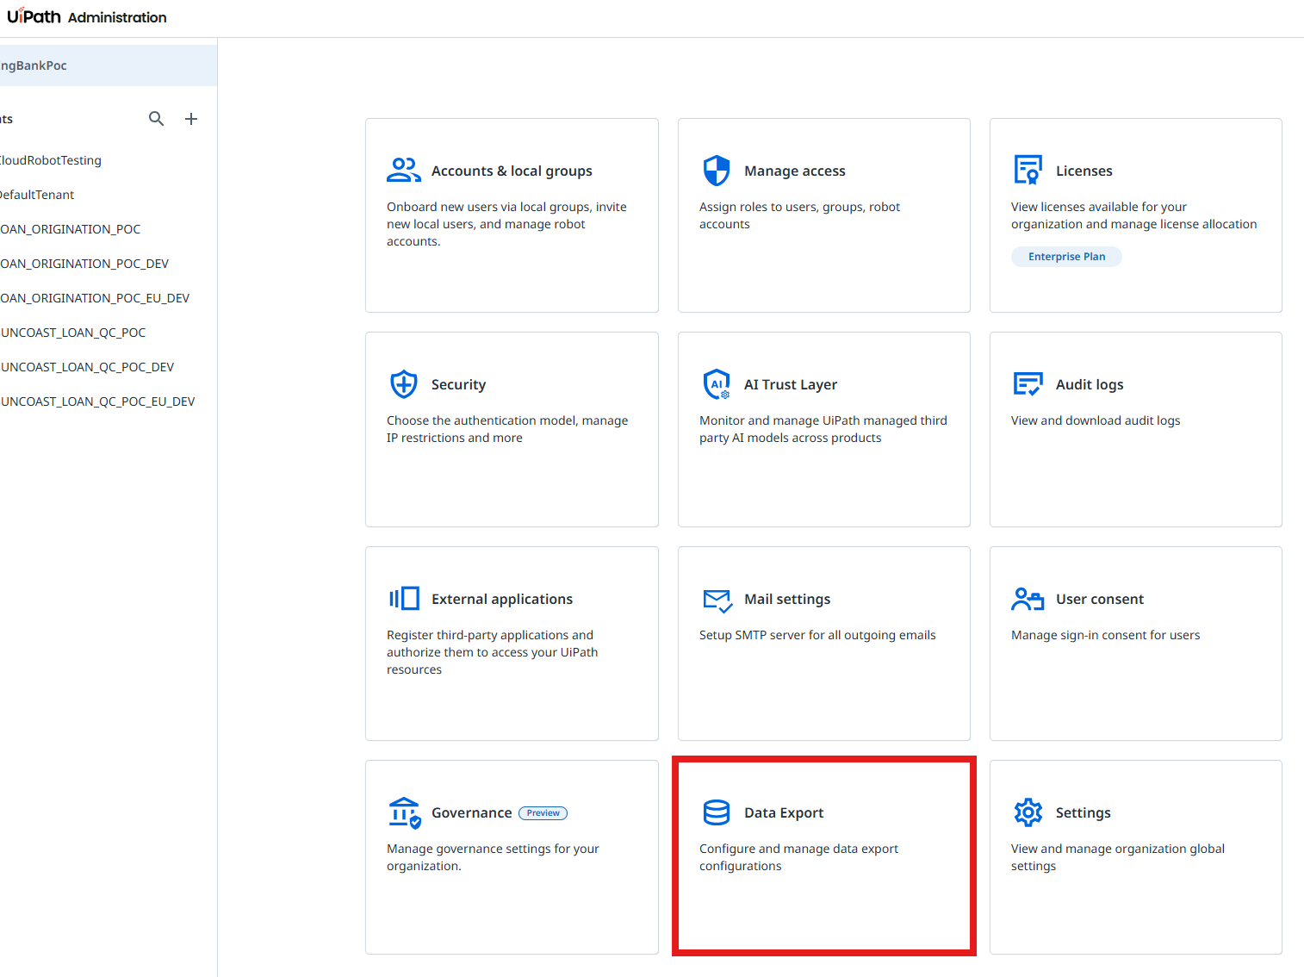Open the Security card title
This screenshot has width=1304, height=977.
coord(458,384)
